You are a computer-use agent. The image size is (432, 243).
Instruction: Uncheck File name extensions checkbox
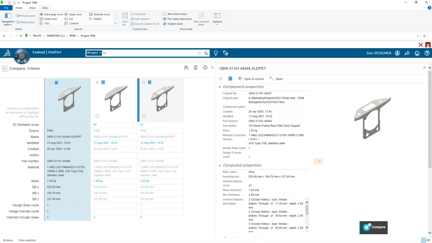tap(165, 19)
